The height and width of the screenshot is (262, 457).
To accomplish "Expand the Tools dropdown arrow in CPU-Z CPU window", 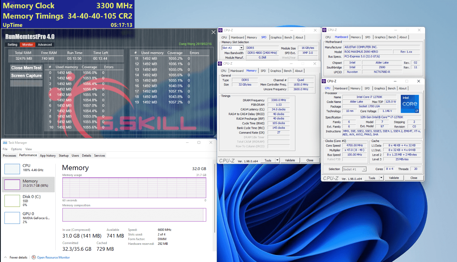I will click(x=381, y=178).
